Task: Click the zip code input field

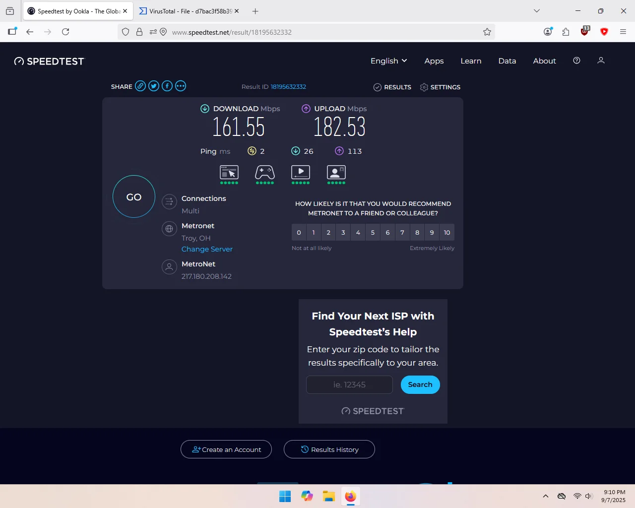Action: click(349, 384)
